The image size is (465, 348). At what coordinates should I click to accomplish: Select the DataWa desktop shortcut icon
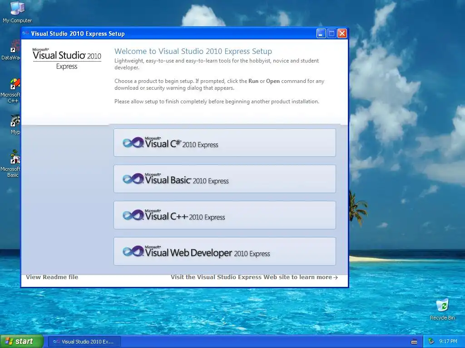click(11, 50)
